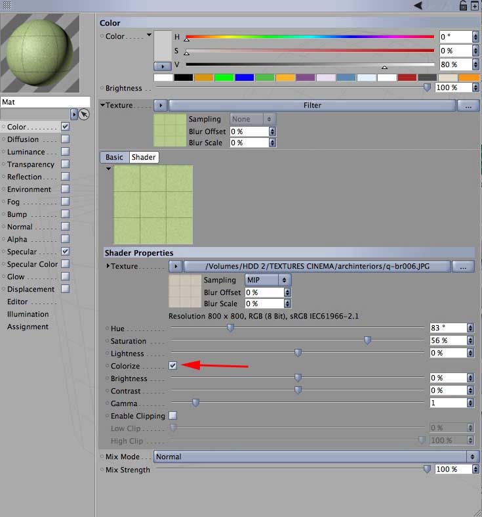This screenshot has height=517, width=482.
Task: Uncheck the Colorize checkbox
Action: [172, 365]
